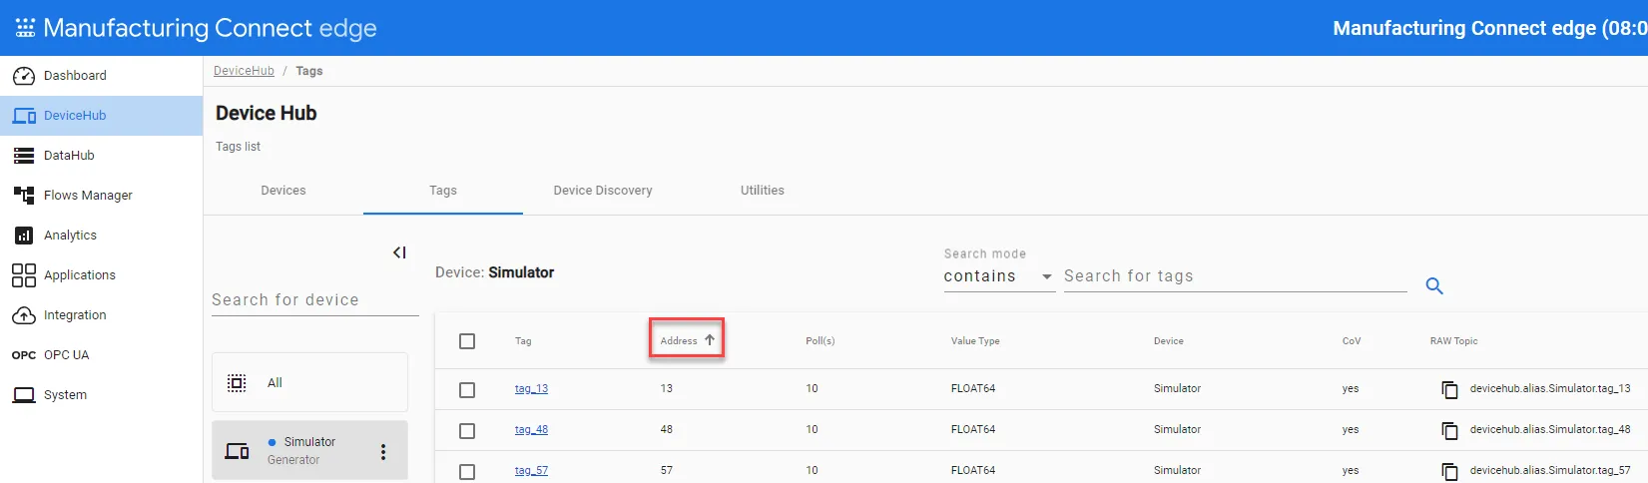Open the tag_13 link
The height and width of the screenshot is (483, 1648).
coord(531,389)
